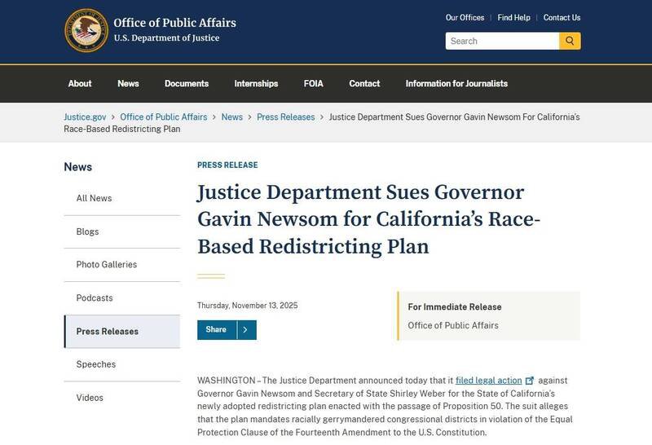652x445 pixels.
Task: Click the Press Releases breadcrumb link
Action: [285, 117]
